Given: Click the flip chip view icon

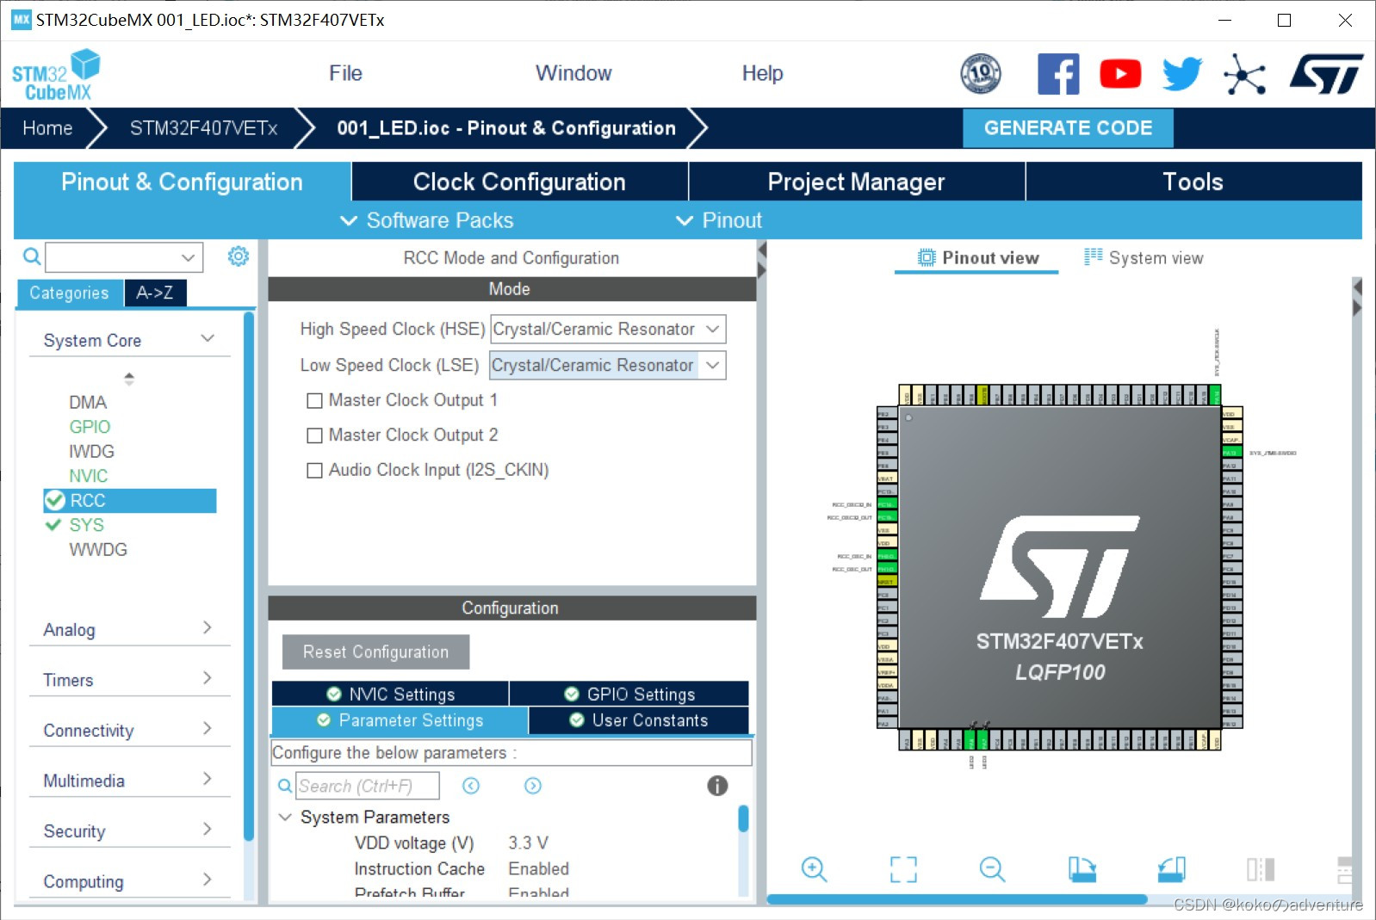Looking at the screenshot, I should coord(1261,869).
